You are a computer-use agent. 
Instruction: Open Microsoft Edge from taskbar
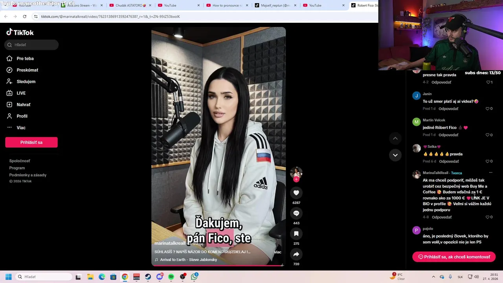(101, 277)
